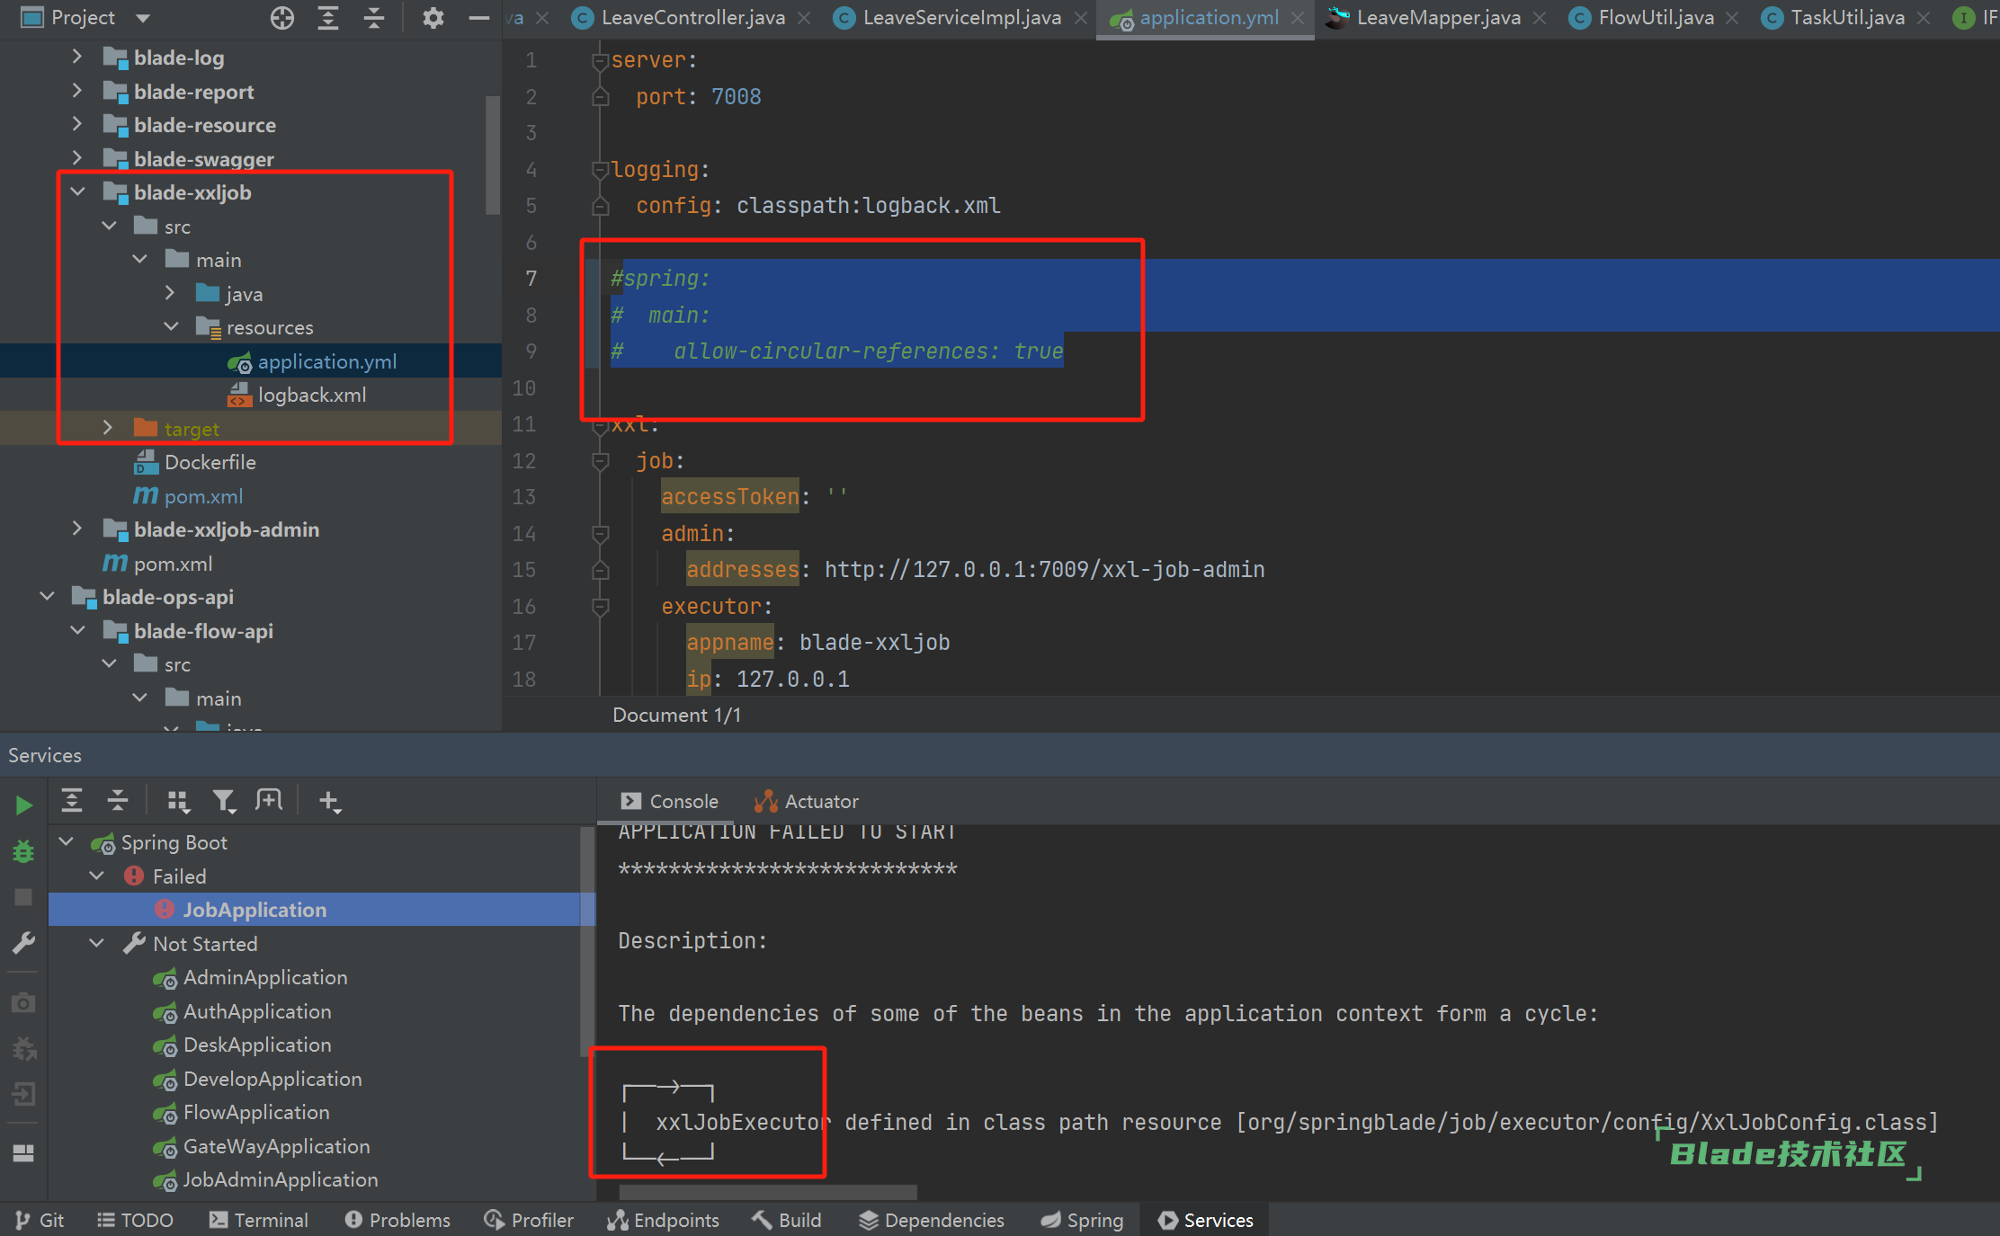This screenshot has width=2000, height=1236.
Task: Open the Dependencies tool window
Action: pyautogui.click(x=932, y=1220)
